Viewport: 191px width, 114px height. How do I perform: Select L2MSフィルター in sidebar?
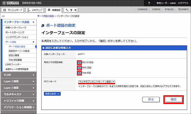click(13, 64)
